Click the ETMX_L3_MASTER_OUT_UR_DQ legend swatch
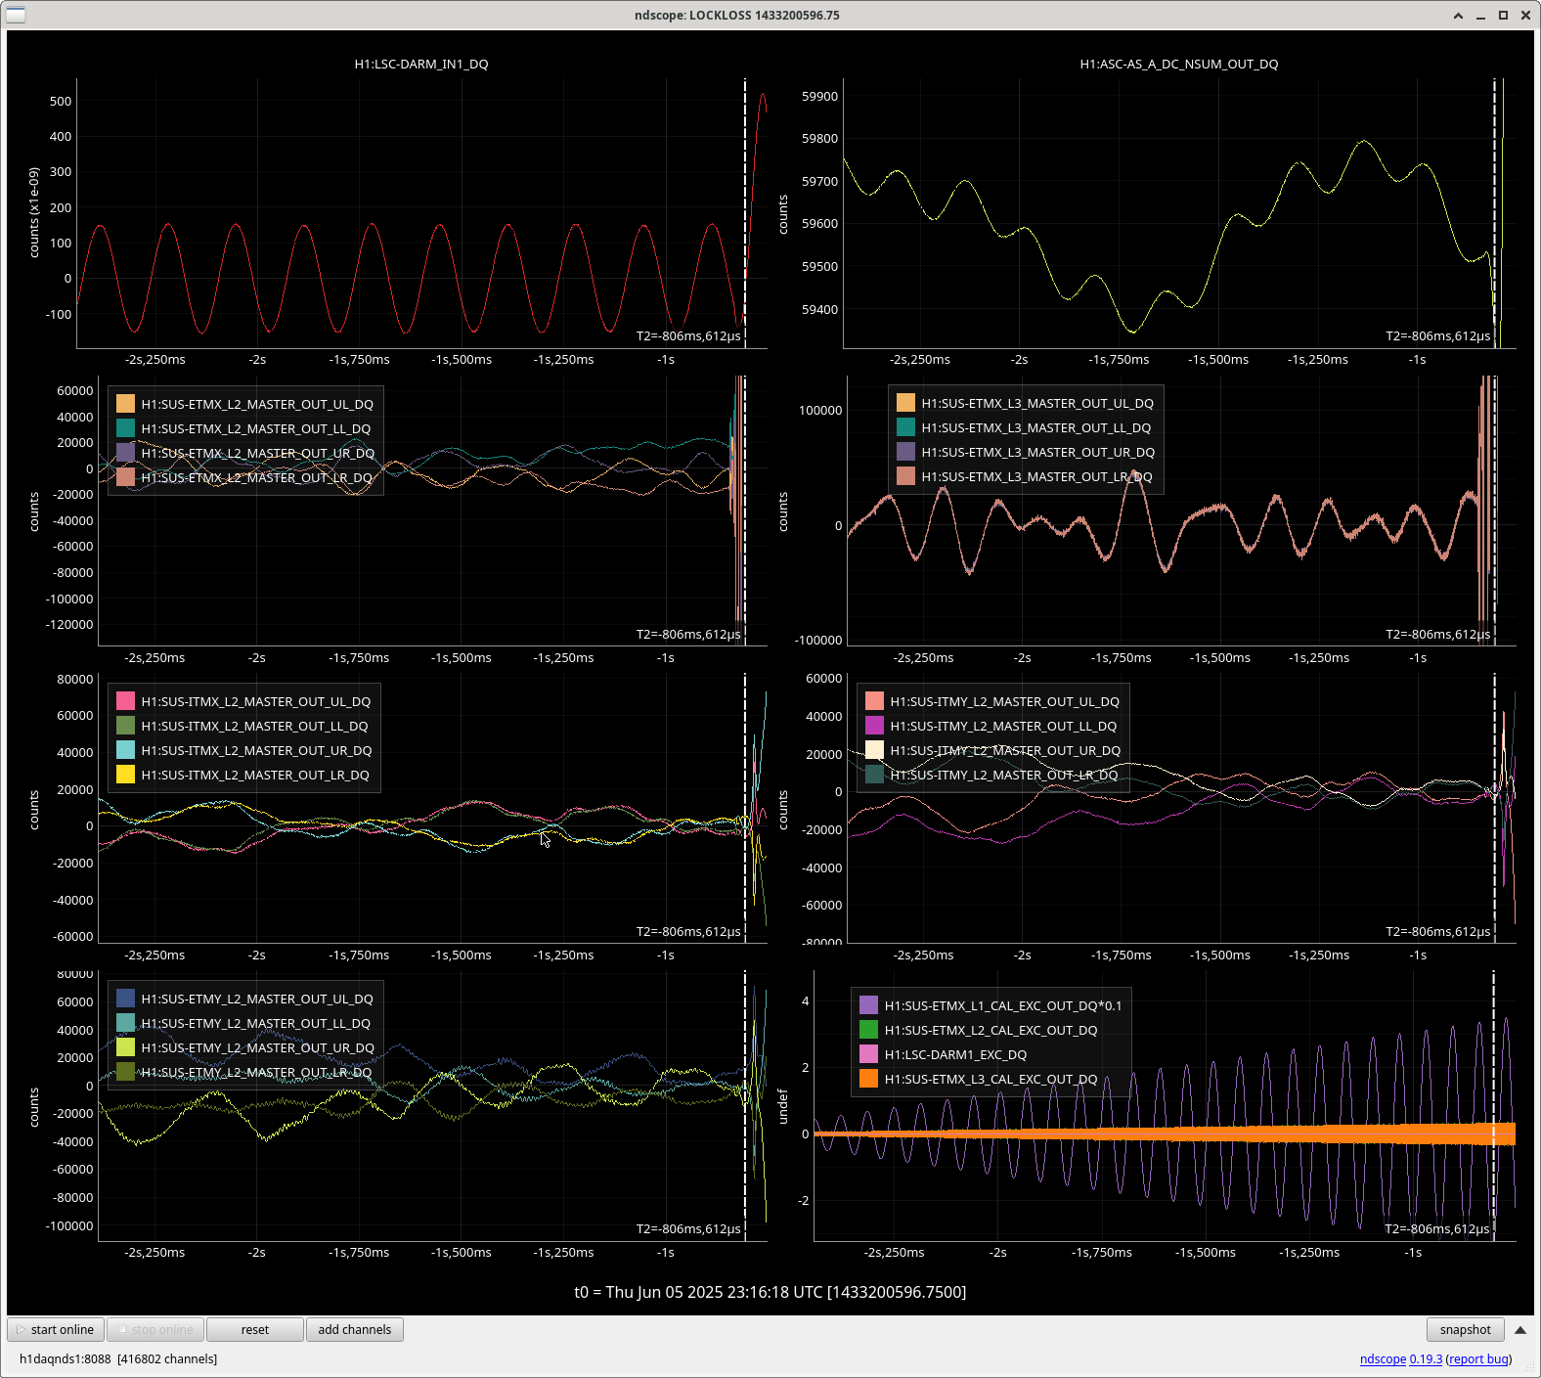This screenshot has height=1378, width=1541. tap(905, 452)
